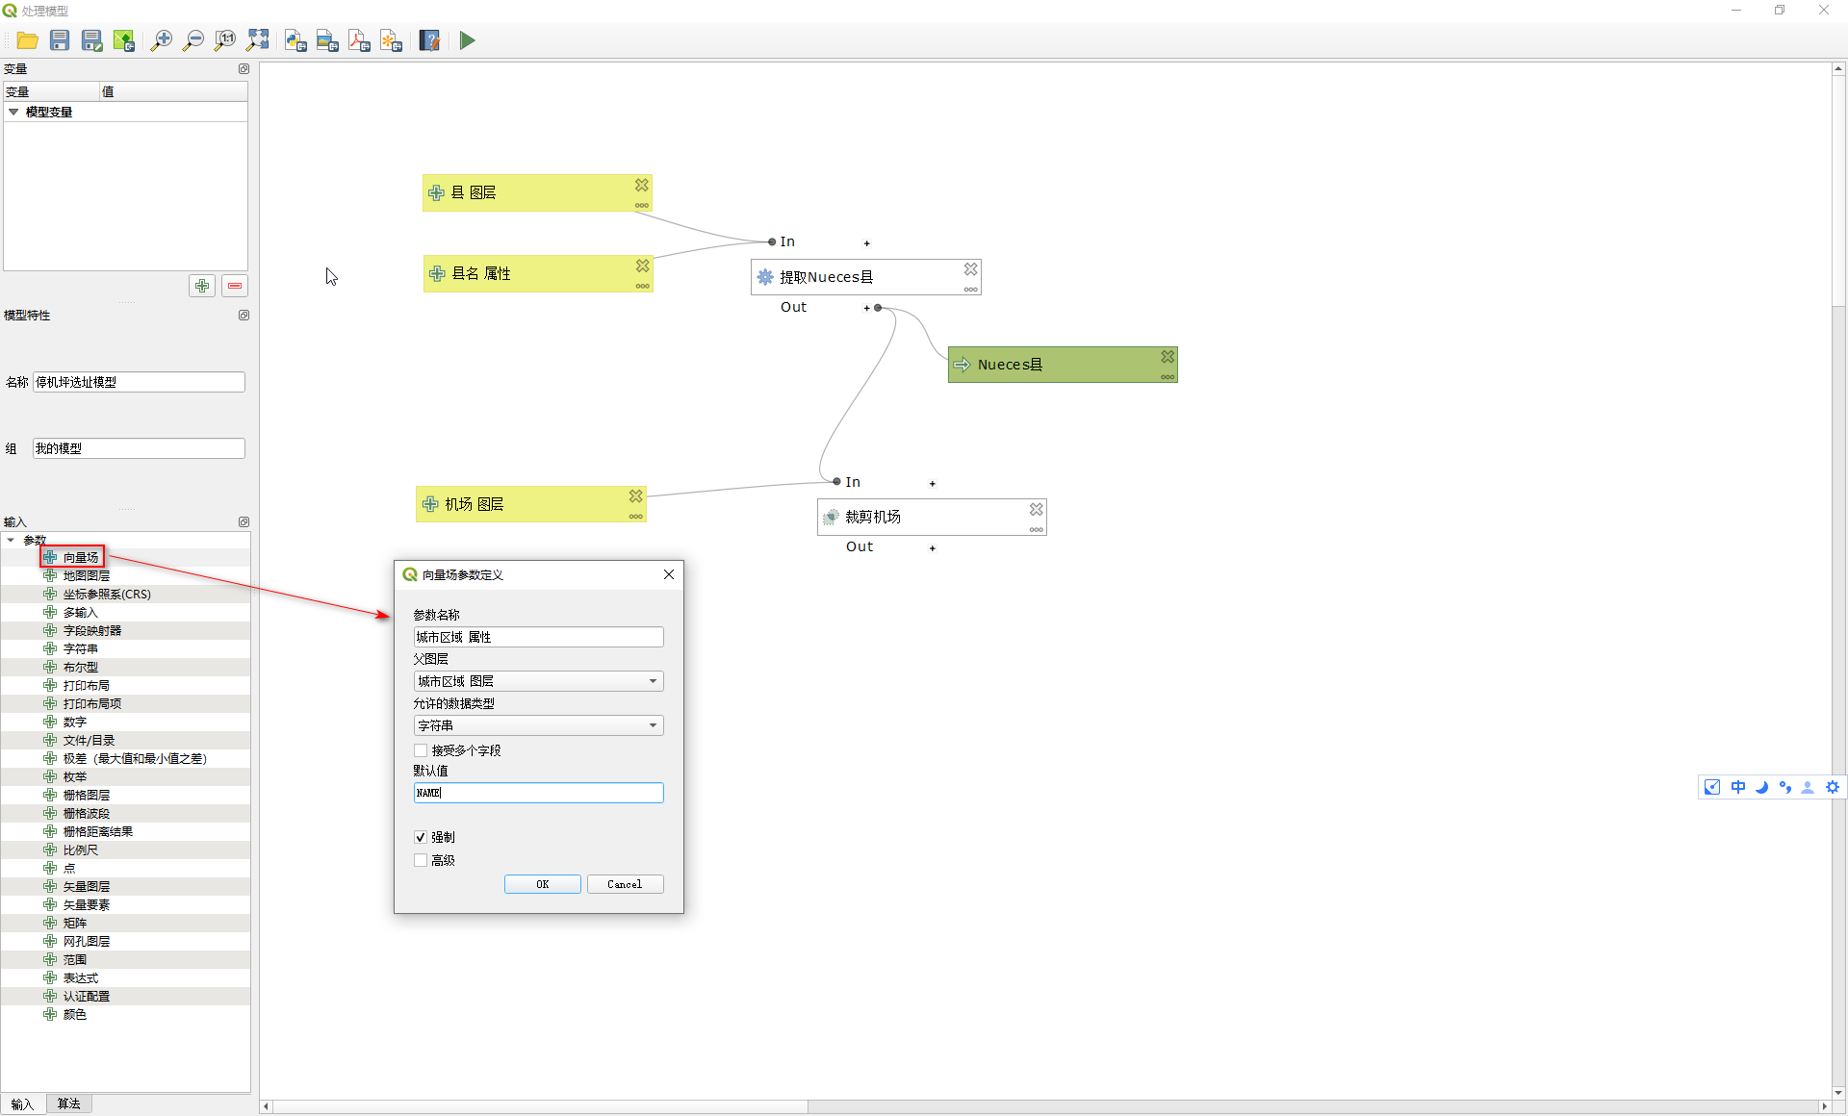Click the 默认值 input field
This screenshot has width=1848, height=1116.
click(x=538, y=793)
